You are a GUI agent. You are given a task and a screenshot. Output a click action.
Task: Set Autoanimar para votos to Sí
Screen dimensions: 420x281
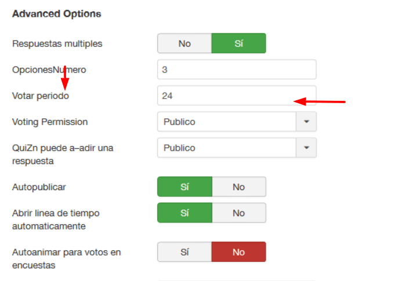tap(184, 252)
